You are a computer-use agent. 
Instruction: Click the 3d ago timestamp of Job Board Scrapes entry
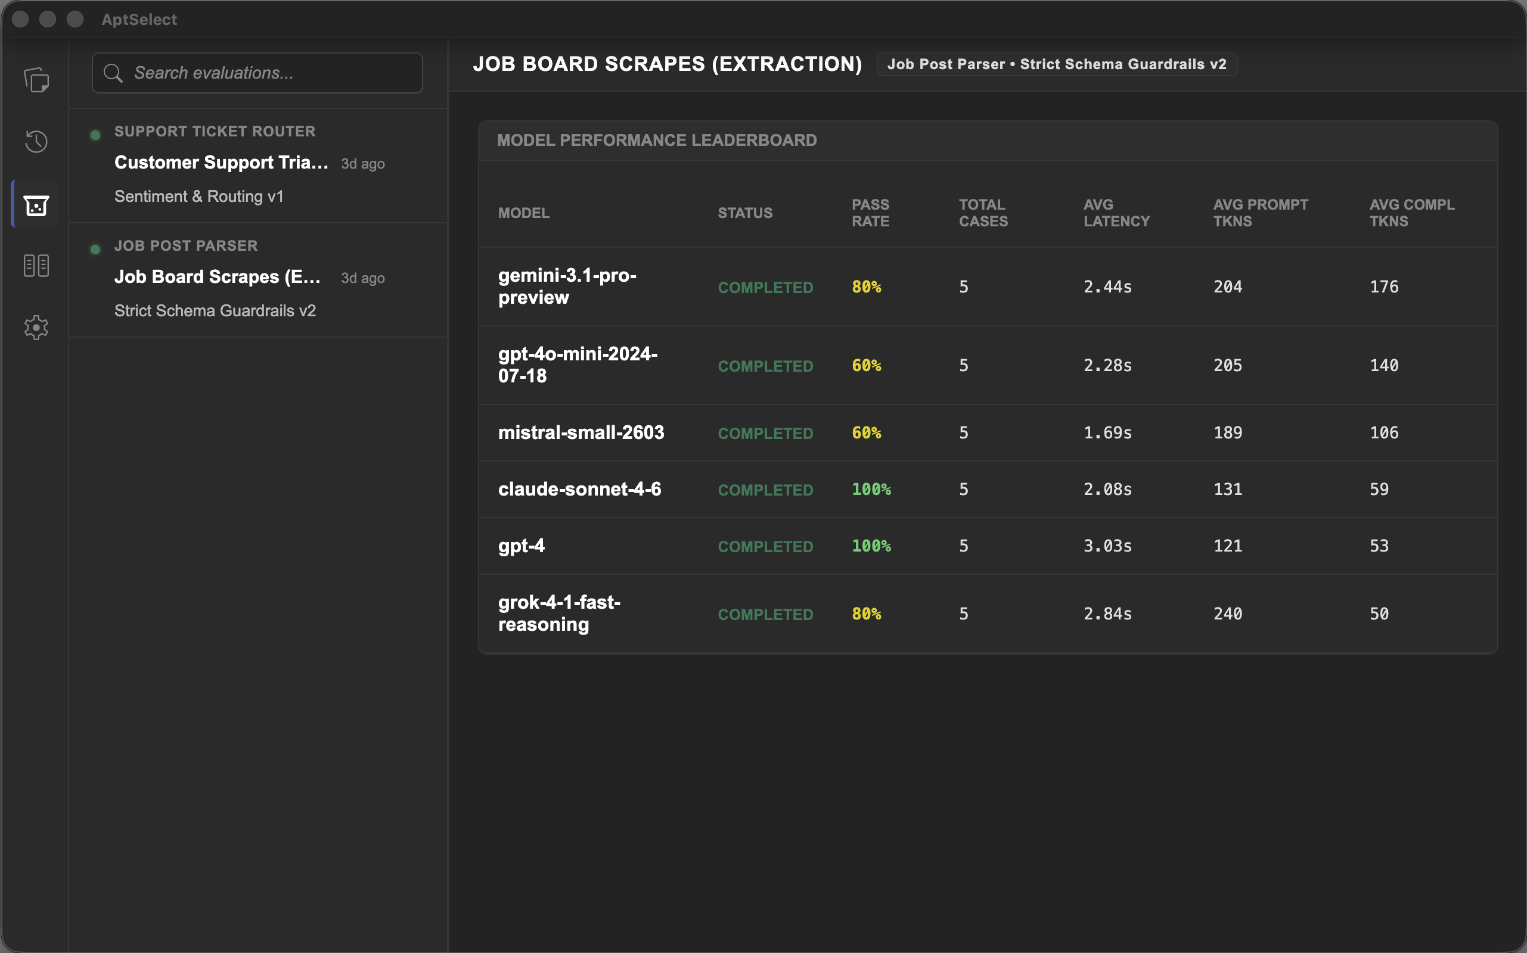click(362, 278)
